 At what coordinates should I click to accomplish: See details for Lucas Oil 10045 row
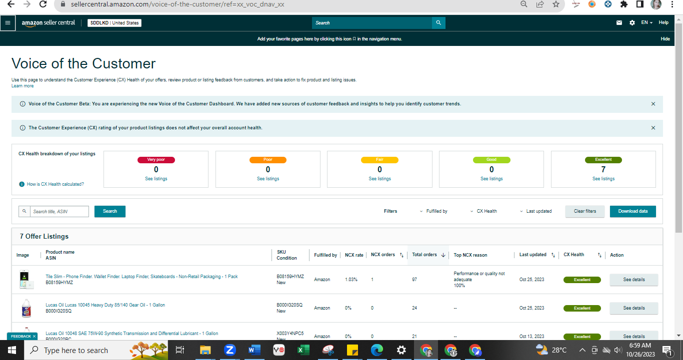pyautogui.click(x=634, y=308)
